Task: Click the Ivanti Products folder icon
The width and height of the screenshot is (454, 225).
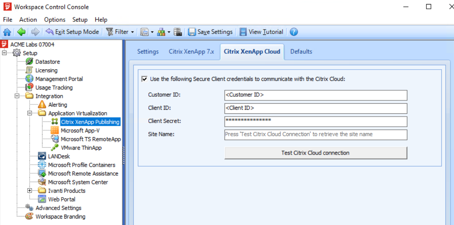Action: 42,191
